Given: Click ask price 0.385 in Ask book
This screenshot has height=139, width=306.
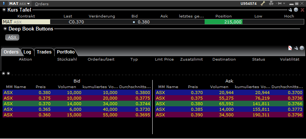Looking at the screenshot, I should [197, 109].
